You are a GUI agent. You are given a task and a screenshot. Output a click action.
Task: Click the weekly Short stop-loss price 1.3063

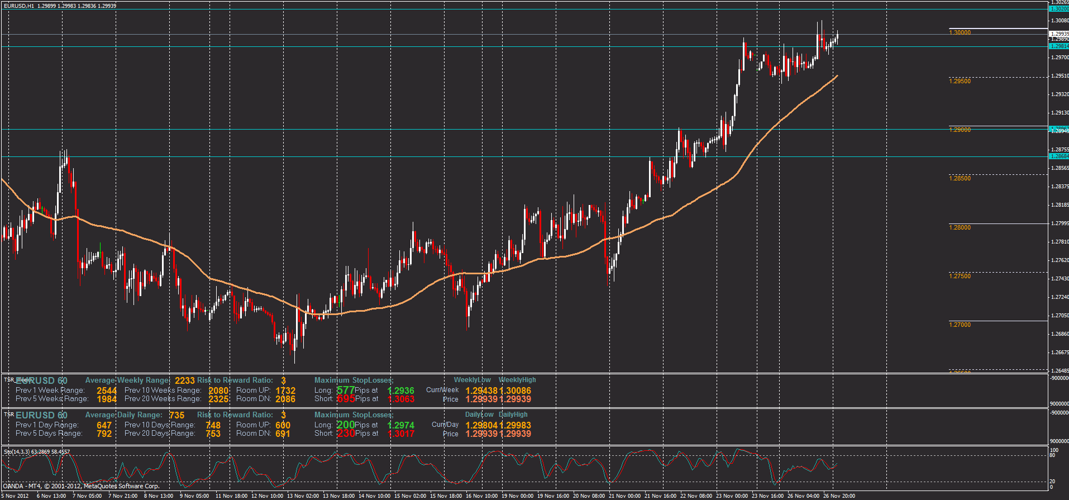click(400, 399)
